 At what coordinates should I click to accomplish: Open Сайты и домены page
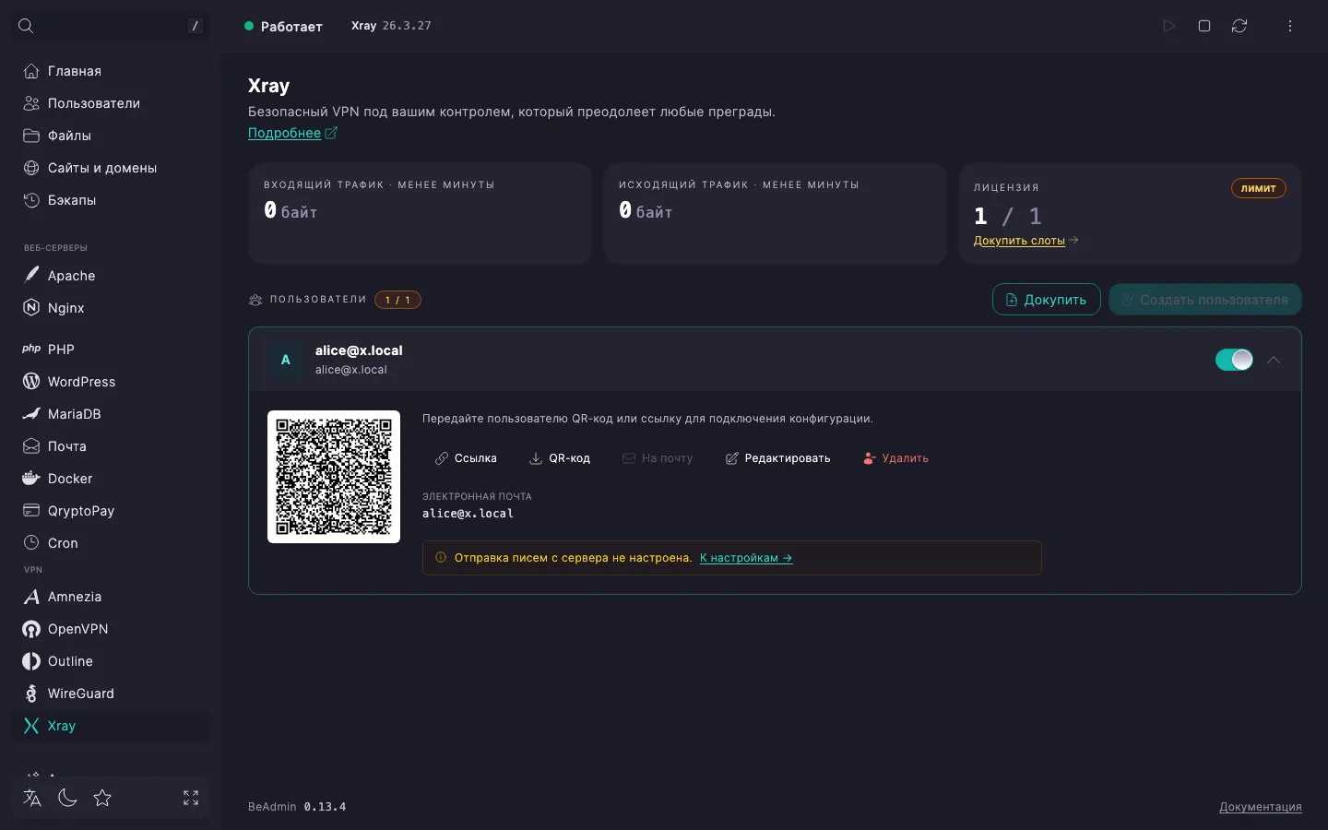pyautogui.click(x=111, y=168)
